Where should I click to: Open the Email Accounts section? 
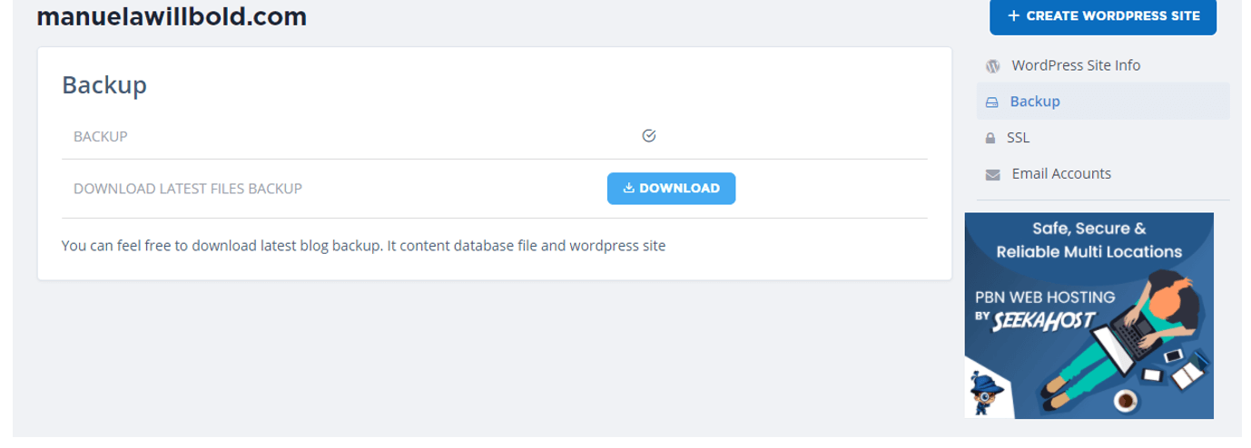point(1060,174)
